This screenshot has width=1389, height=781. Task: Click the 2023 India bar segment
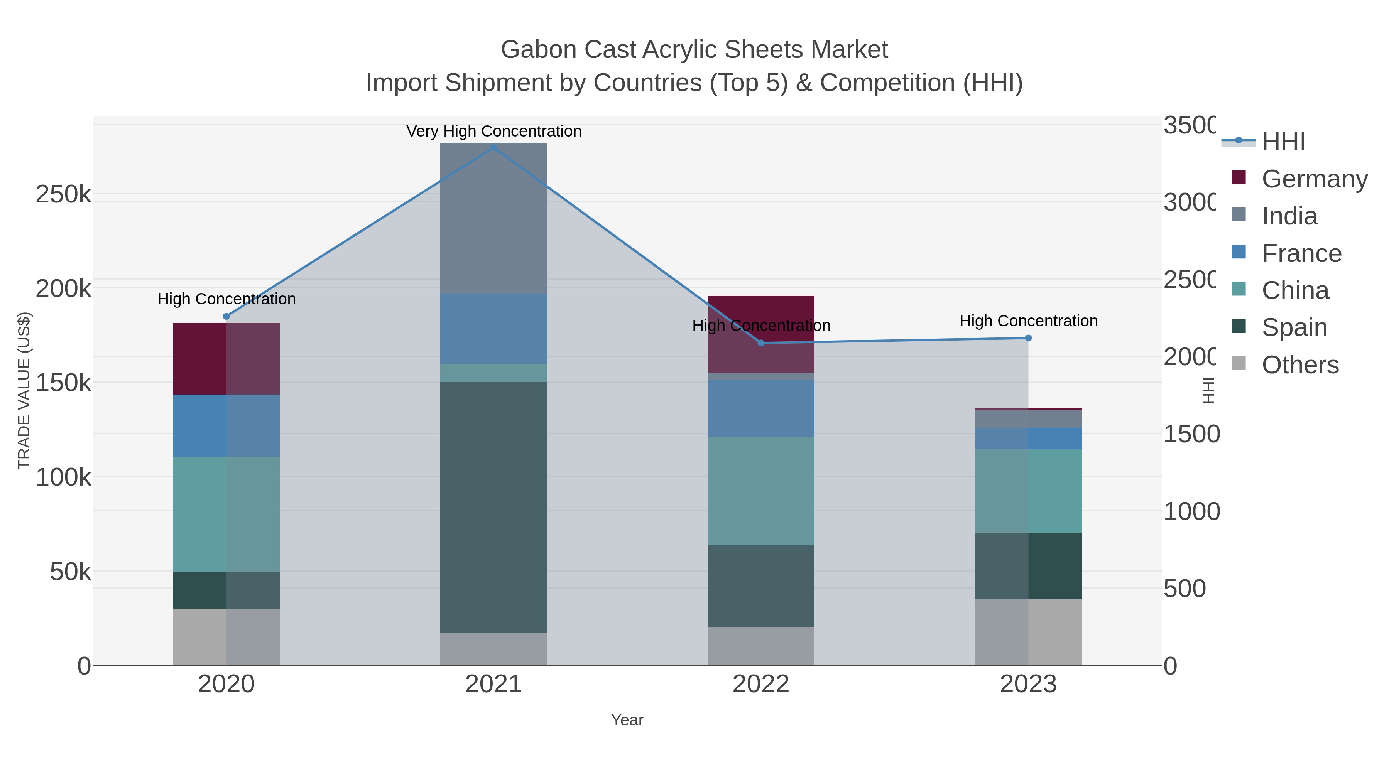pyautogui.click(x=1028, y=419)
